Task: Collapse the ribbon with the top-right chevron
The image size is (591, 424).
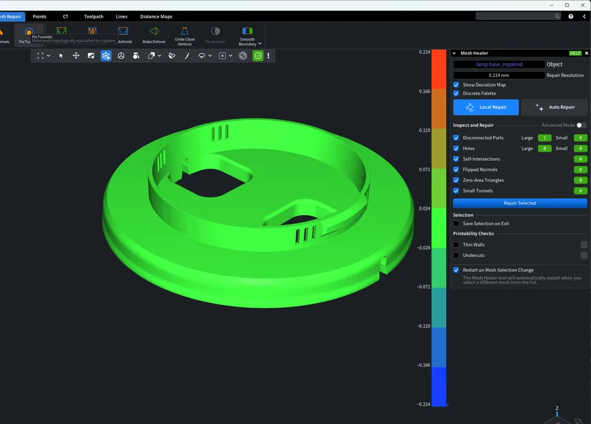Action: point(584,16)
